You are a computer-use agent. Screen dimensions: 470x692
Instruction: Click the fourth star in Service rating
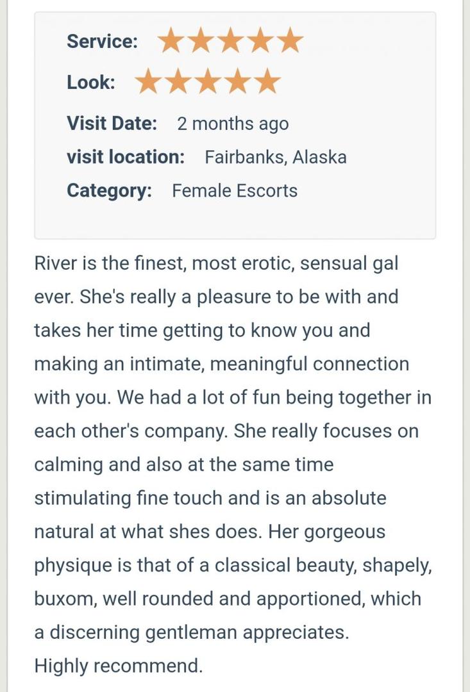260,41
